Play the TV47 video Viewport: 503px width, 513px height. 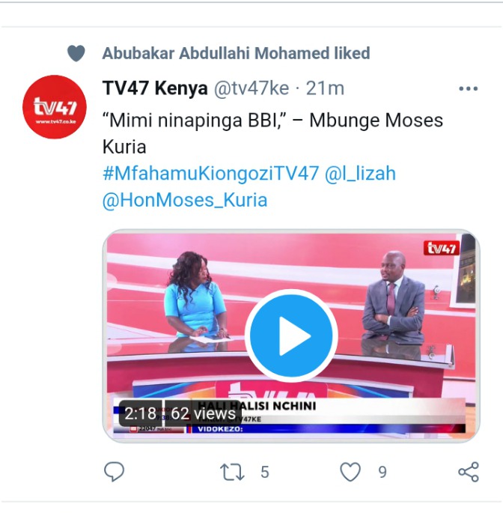(x=291, y=336)
